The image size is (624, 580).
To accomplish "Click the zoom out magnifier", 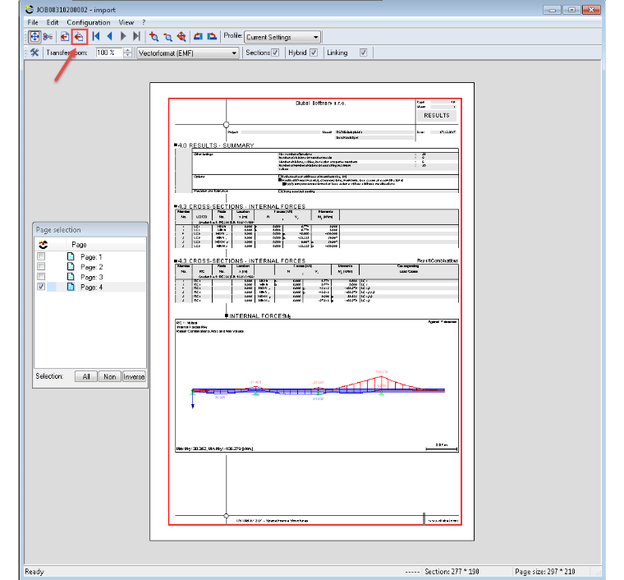I will click(x=168, y=37).
